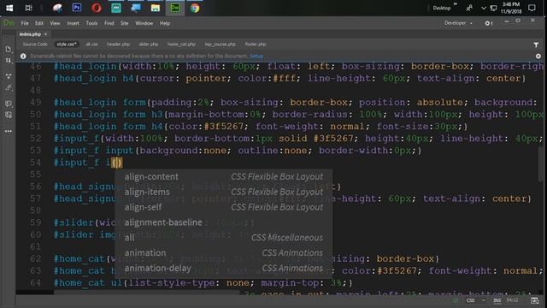The width and height of the screenshot is (547, 308).
Task: Choose the 'all' property from code hints
Action: (224, 238)
